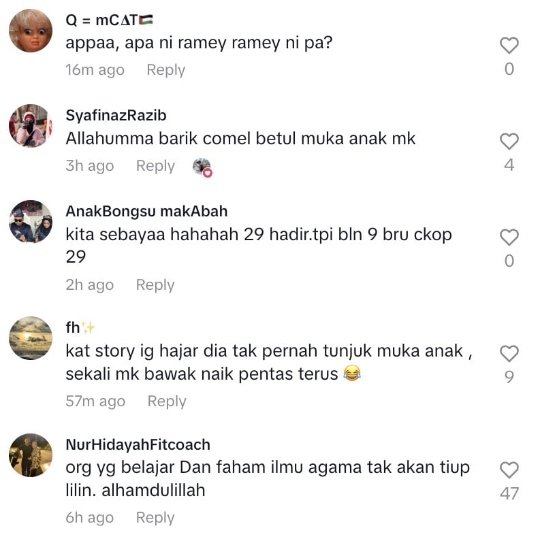Like NurHidayahFitcoach's comment with 47 likes
557x543 pixels.
(x=509, y=470)
